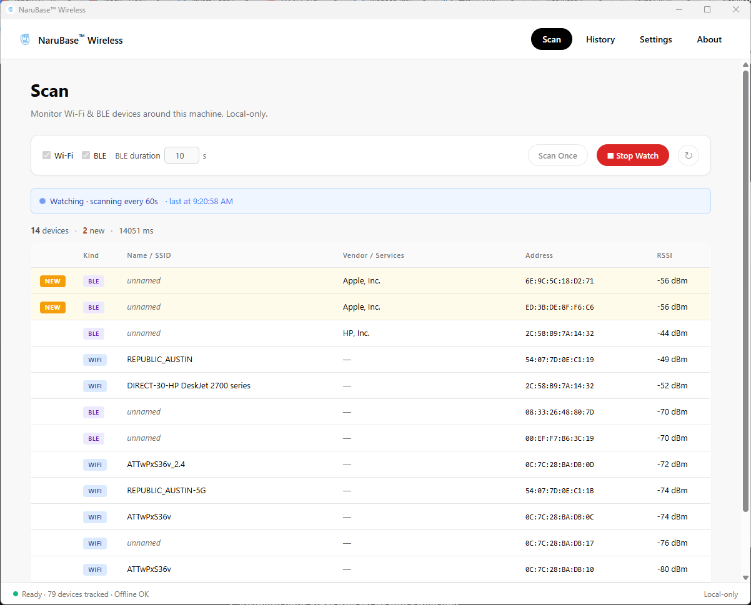The width and height of the screenshot is (751, 605).
Task: Click address 0C:7C:28:BA:DB:10
Action: click(560, 569)
